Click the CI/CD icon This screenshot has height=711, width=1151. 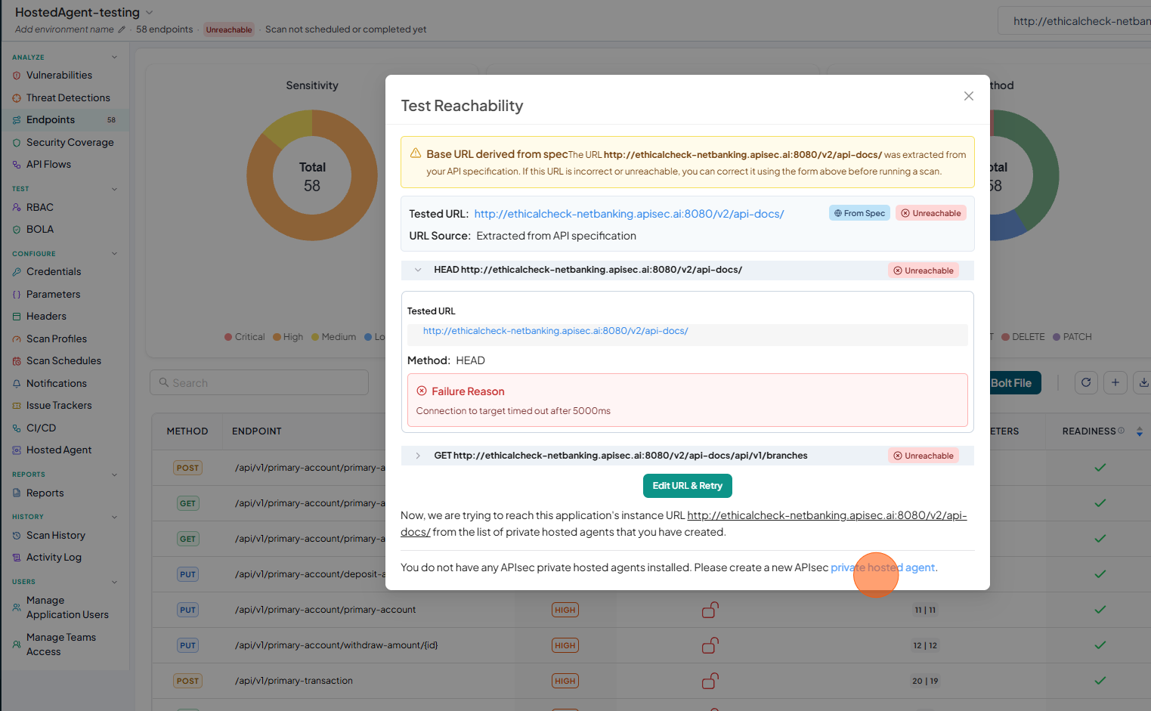coord(17,428)
